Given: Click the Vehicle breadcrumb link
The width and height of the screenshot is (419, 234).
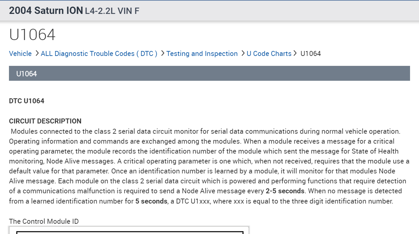Looking at the screenshot, I should tap(20, 54).
